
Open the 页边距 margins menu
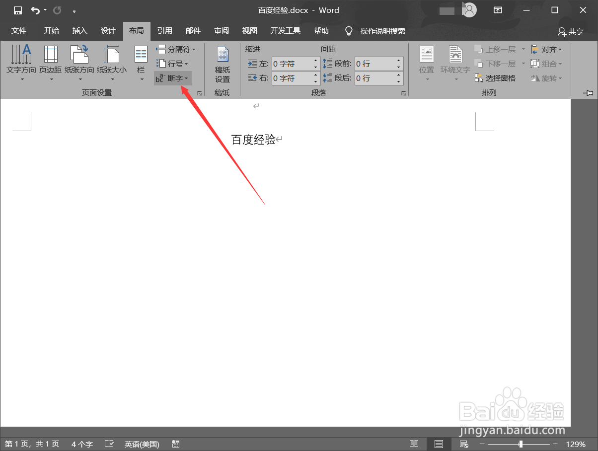click(x=51, y=64)
